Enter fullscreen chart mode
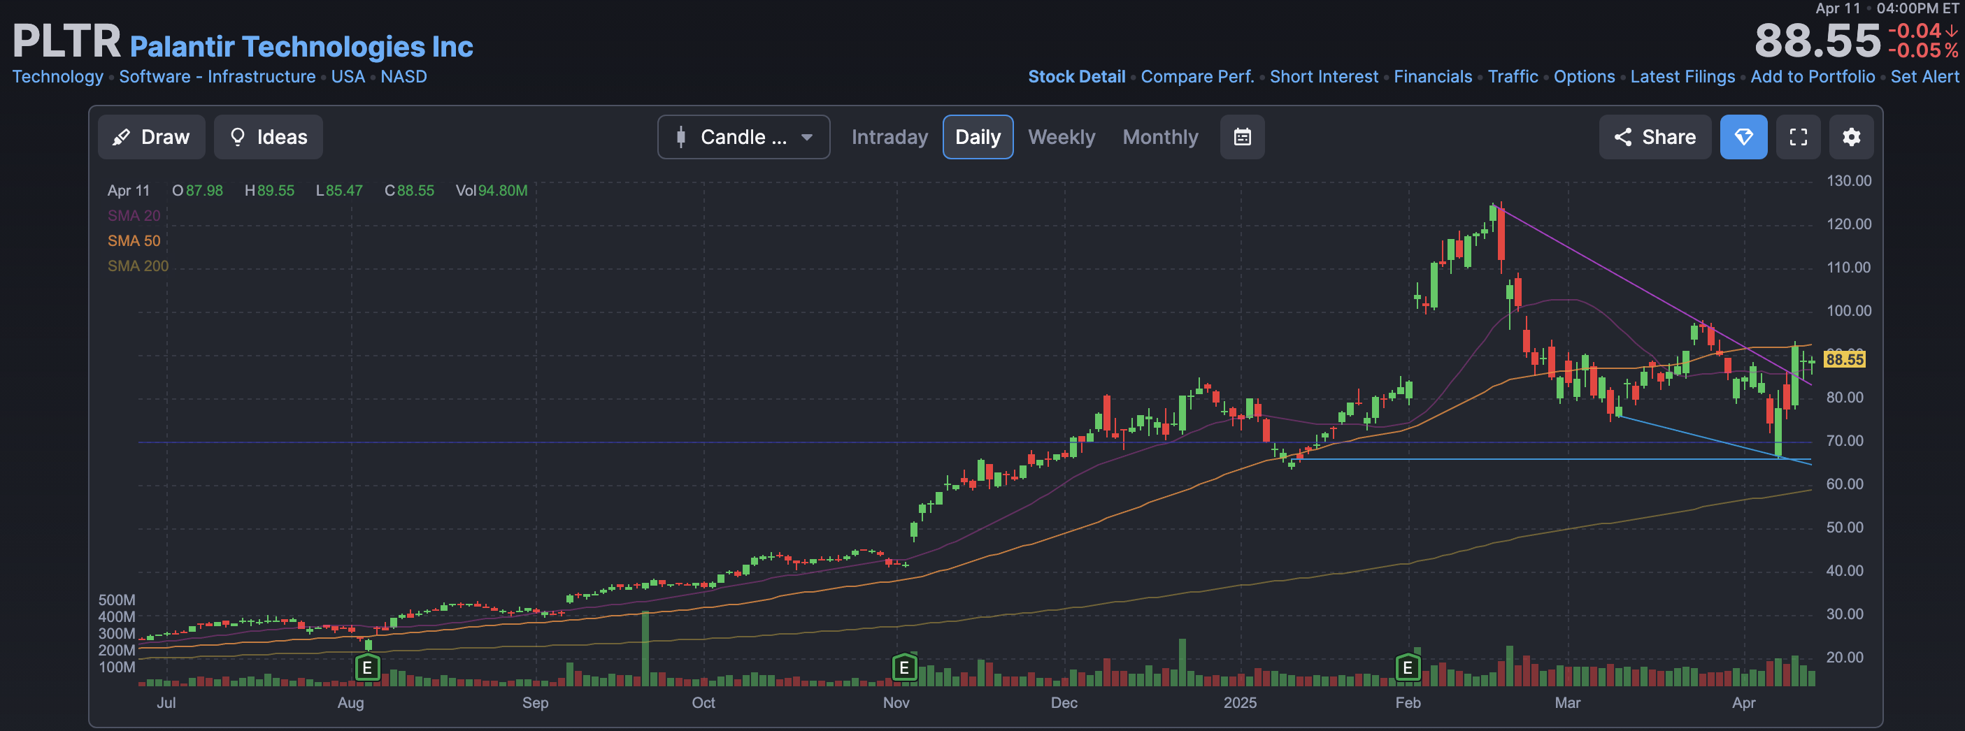The width and height of the screenshot is (1965, 731). pos(1798,137)
